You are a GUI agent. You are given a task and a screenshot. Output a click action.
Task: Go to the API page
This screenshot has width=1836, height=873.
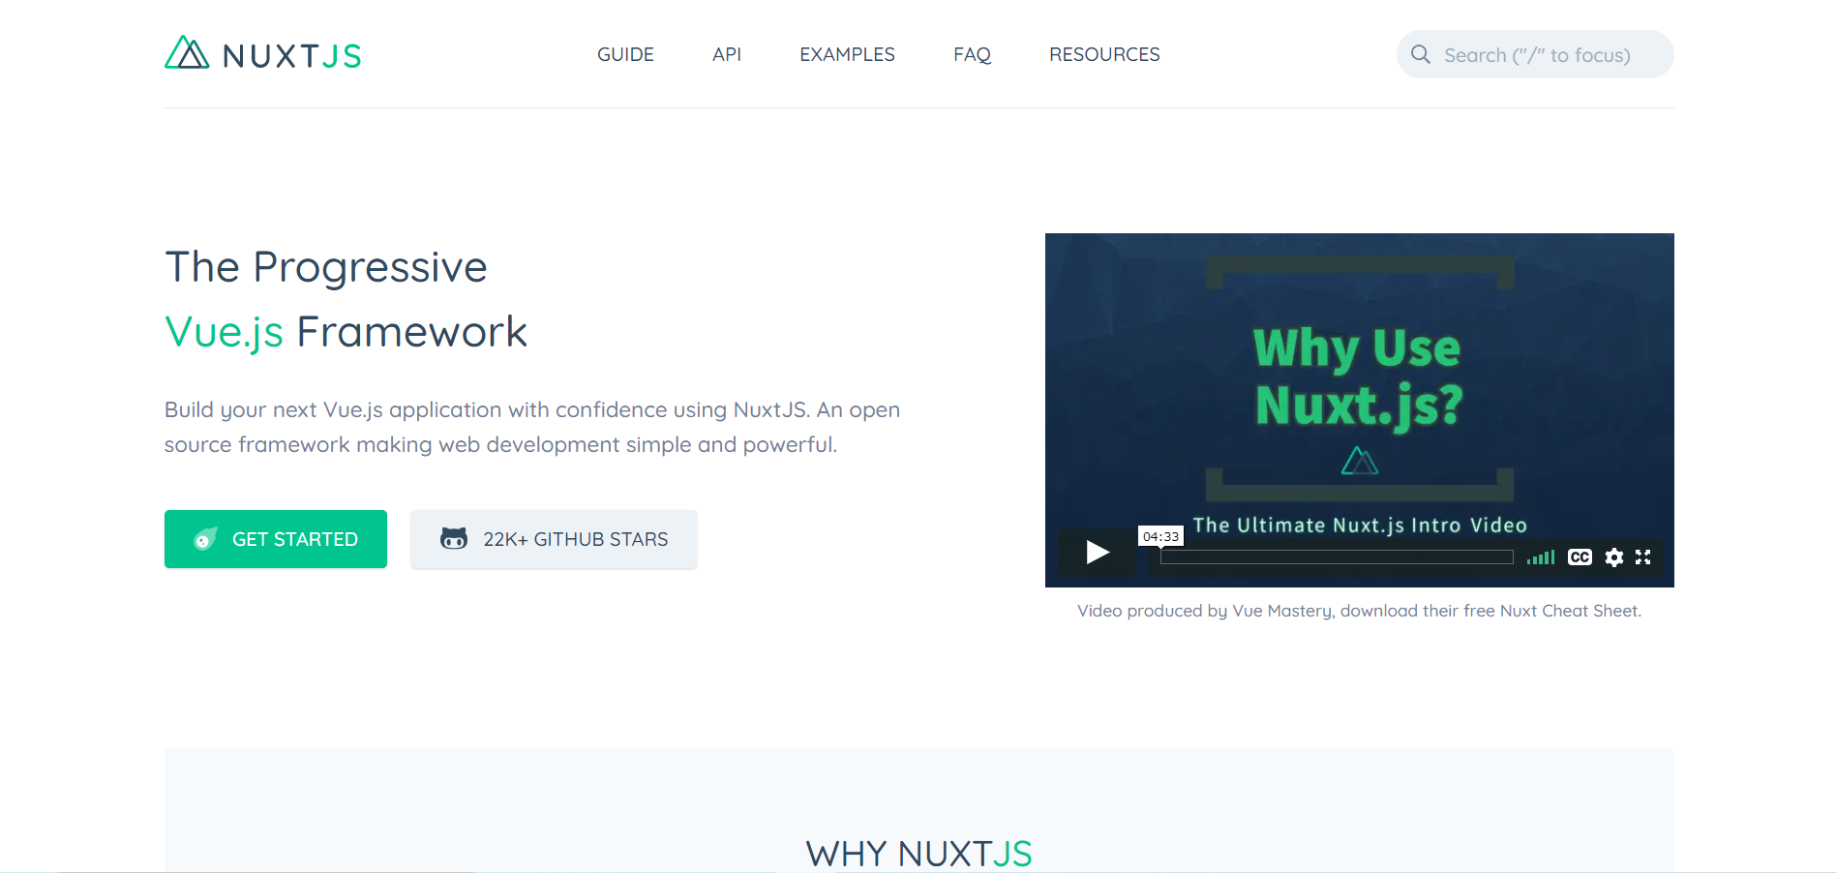click(726, 55)
